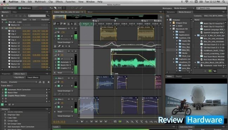Click the Stop button in transport

pyautogui.click(x=77, y=122)
